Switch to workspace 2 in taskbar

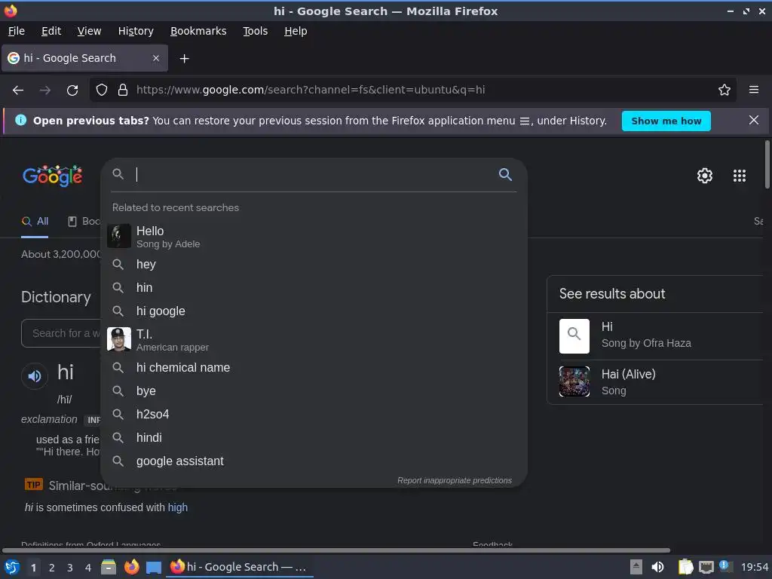(x=52, y=568)
